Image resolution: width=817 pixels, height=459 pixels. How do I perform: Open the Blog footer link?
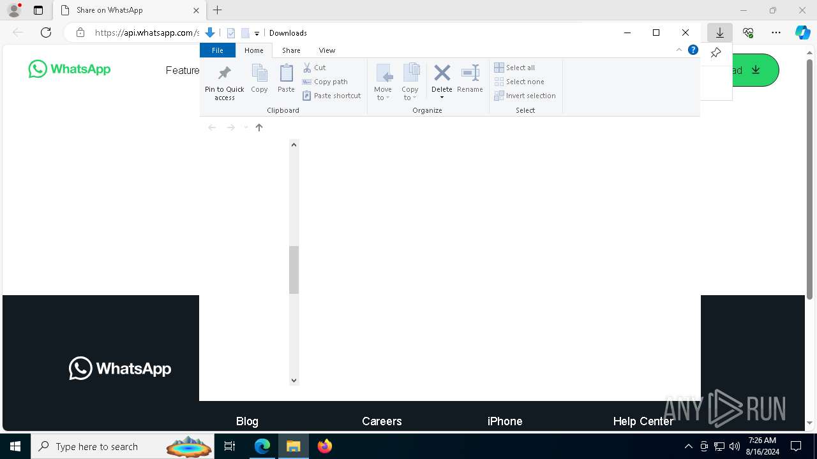click(x=247, y=421)
